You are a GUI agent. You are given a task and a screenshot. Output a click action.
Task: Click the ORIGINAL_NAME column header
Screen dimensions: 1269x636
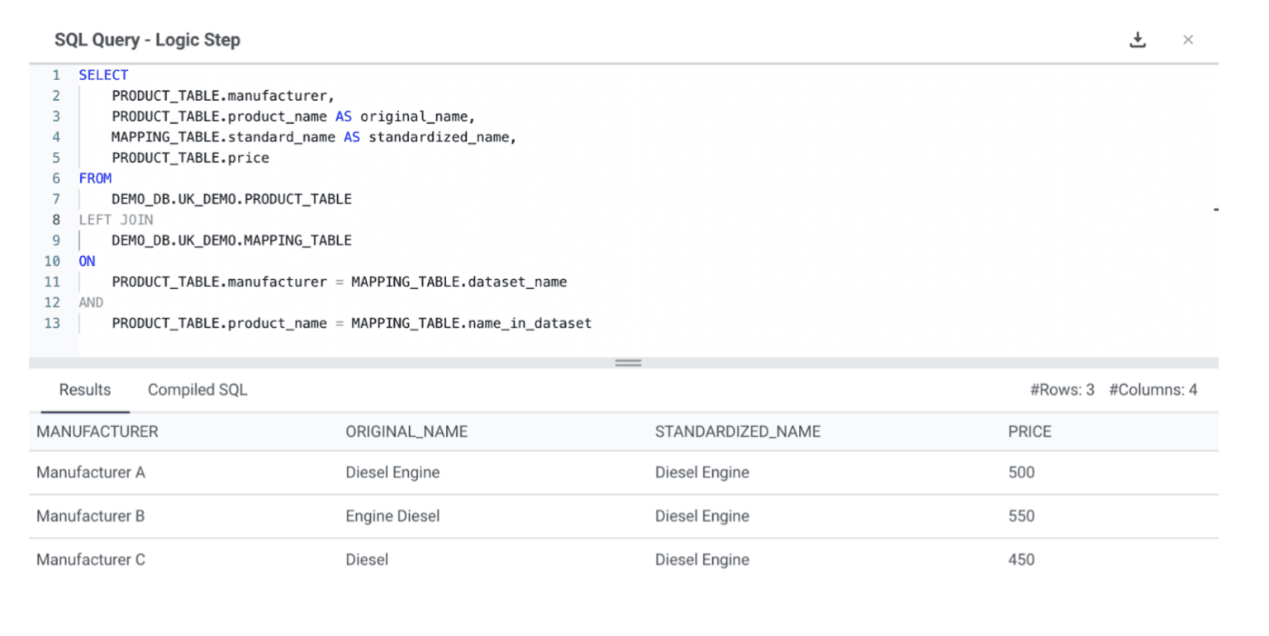tap(406, 431)
